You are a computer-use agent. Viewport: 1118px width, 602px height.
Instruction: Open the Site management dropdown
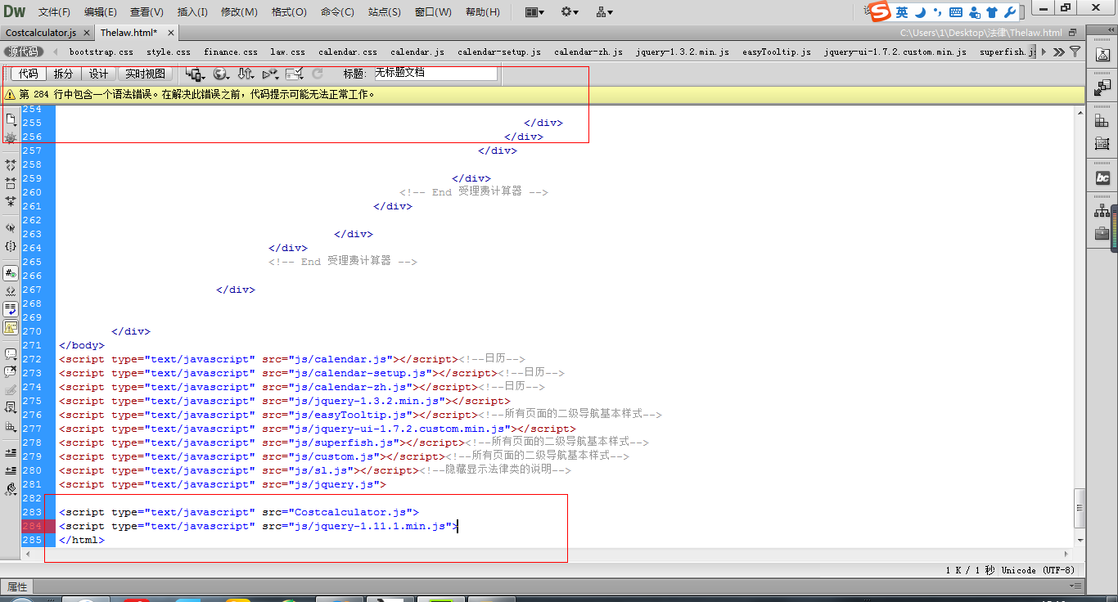(x=605, y=12)
